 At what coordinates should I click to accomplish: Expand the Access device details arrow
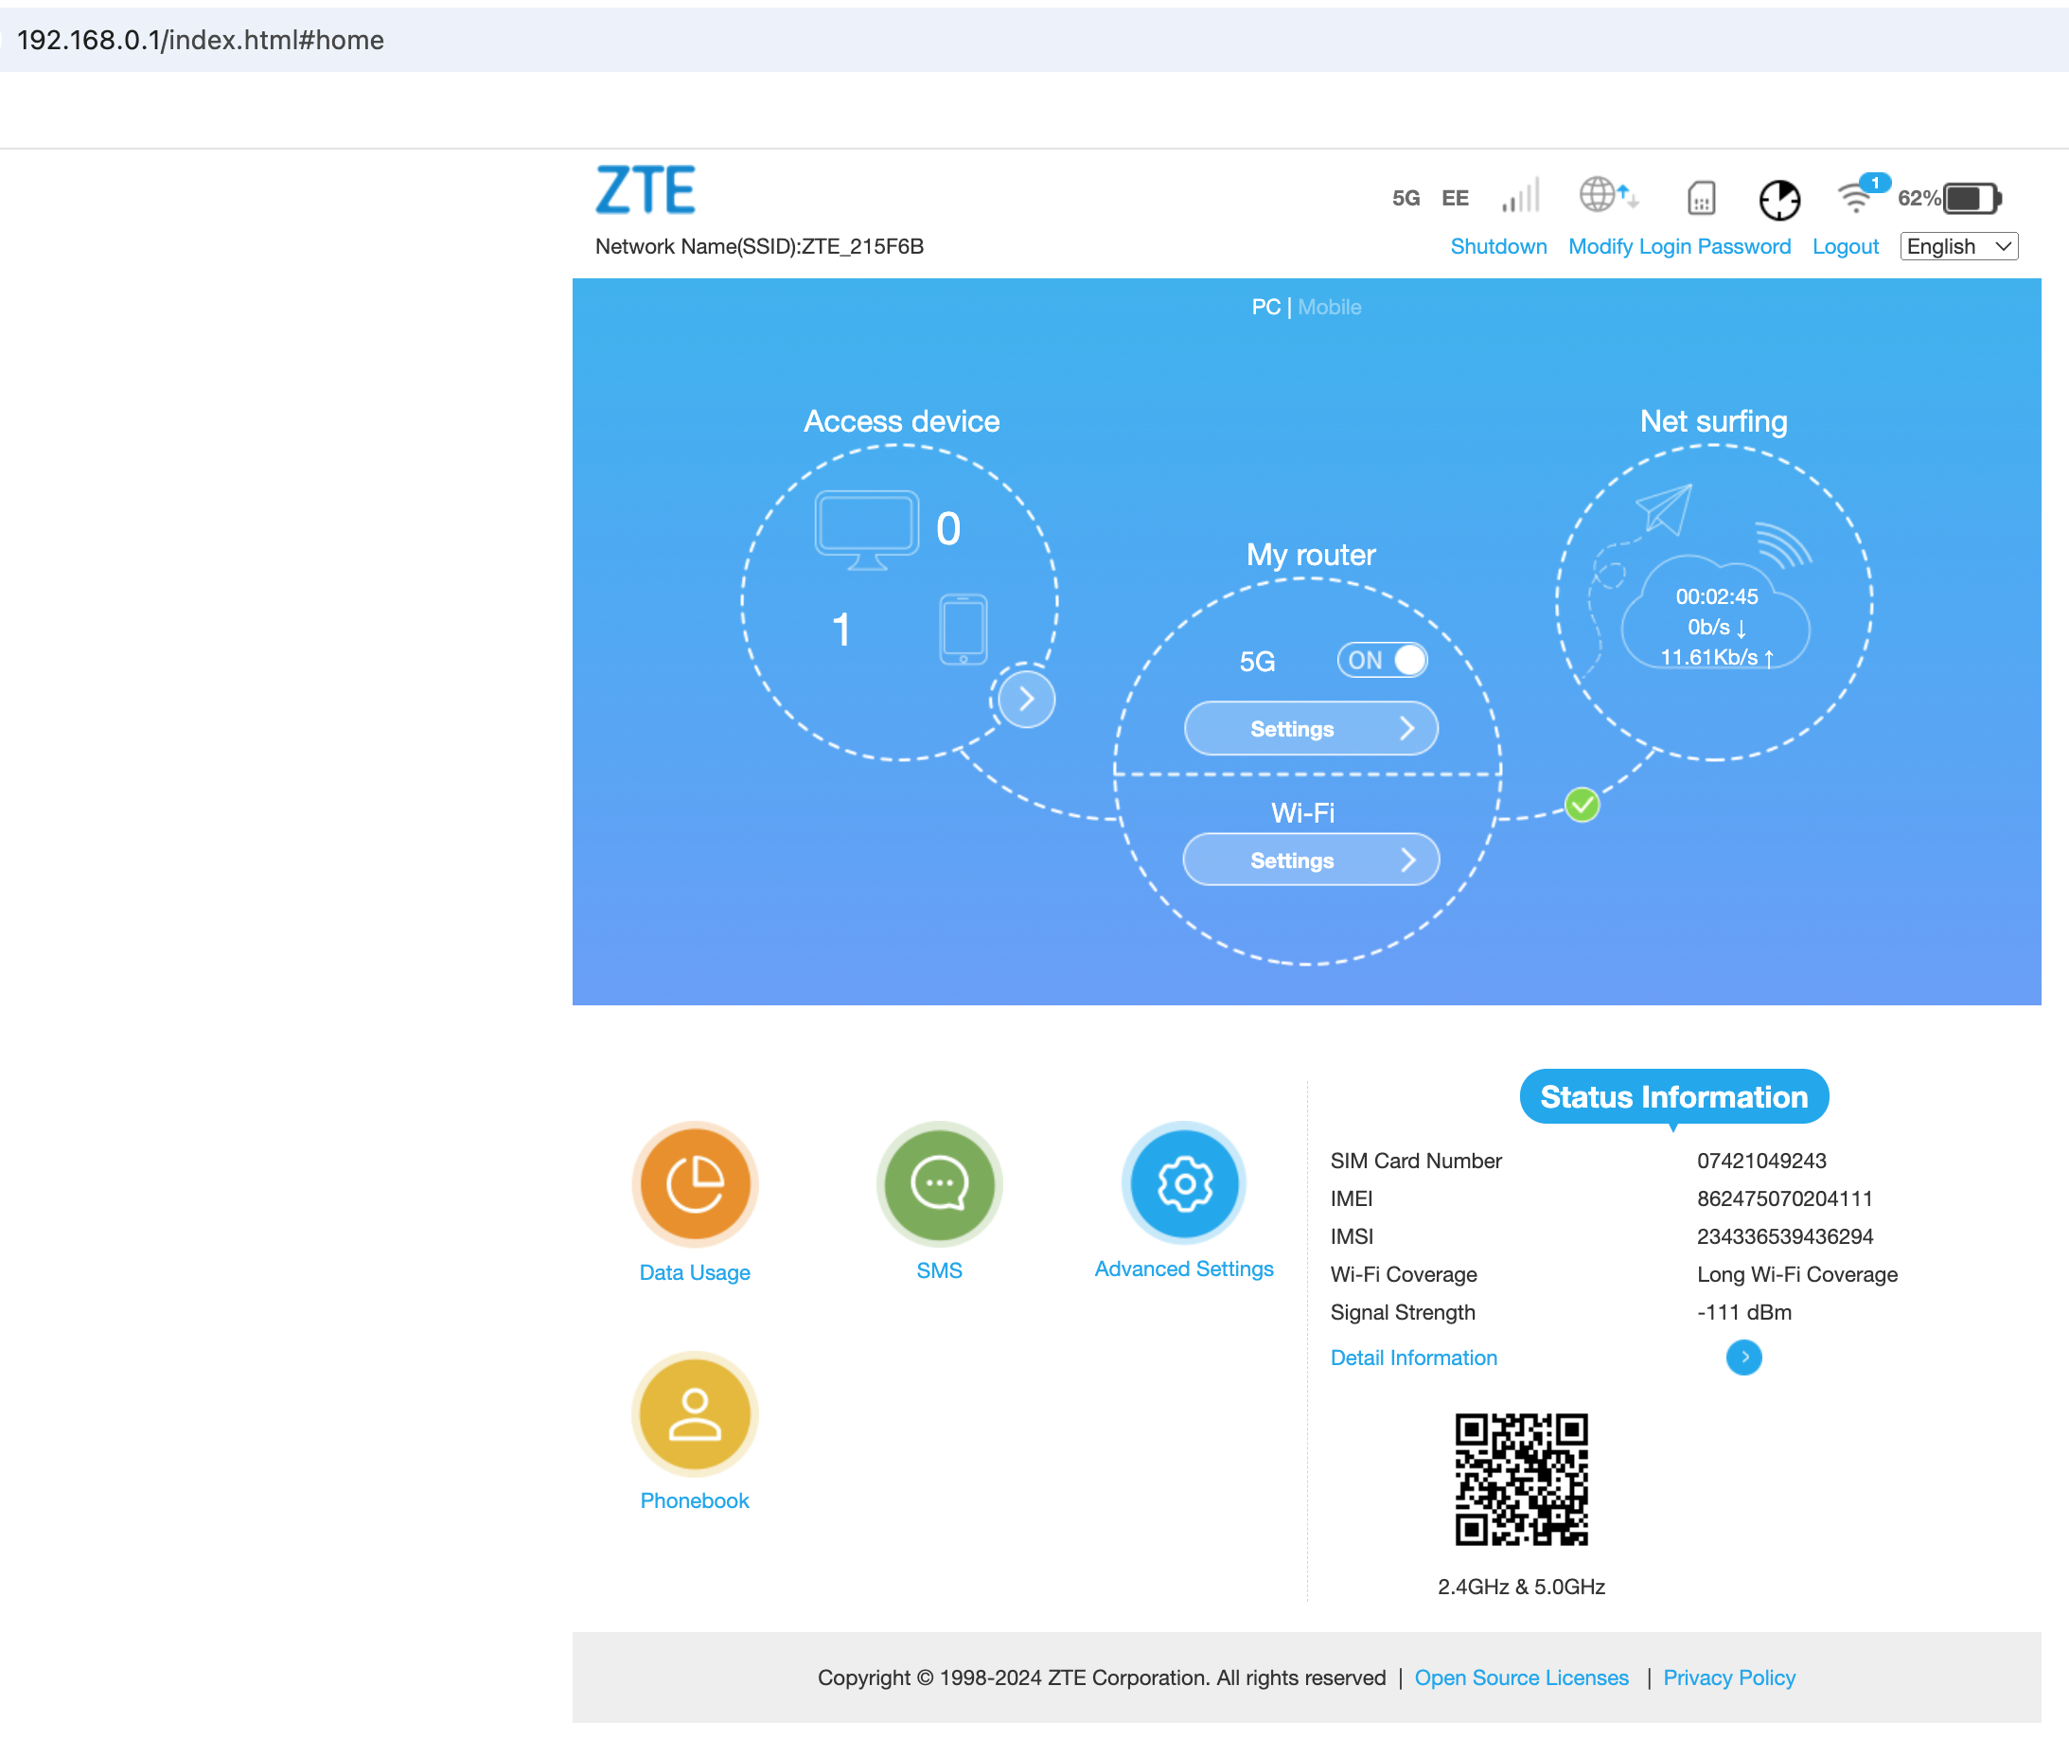pos(1027,699)
